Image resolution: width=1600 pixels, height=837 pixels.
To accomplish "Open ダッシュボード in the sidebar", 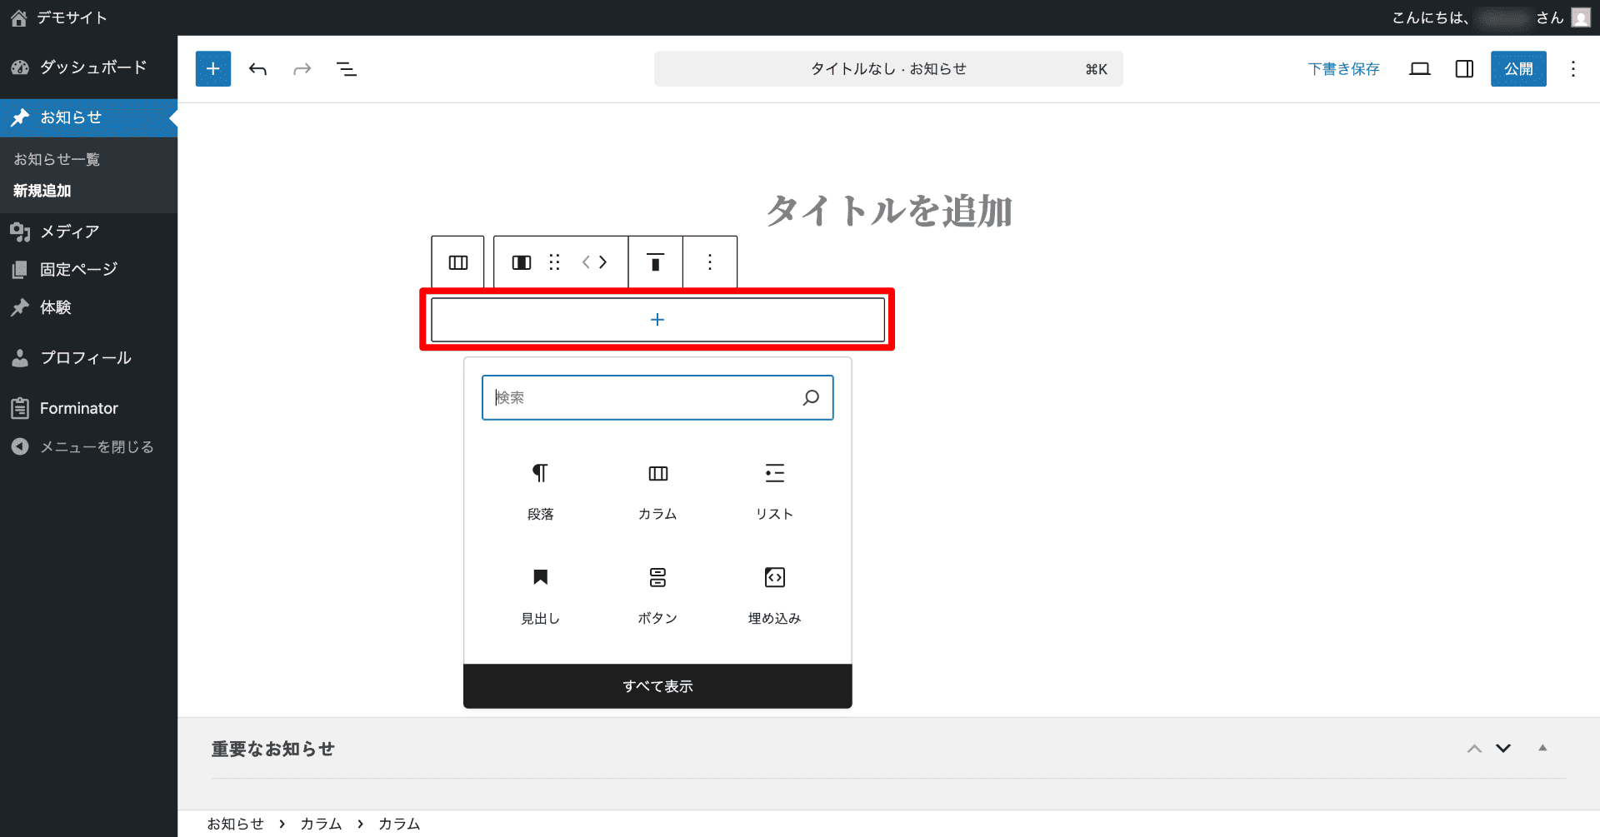I will click(x=88, y=67).
